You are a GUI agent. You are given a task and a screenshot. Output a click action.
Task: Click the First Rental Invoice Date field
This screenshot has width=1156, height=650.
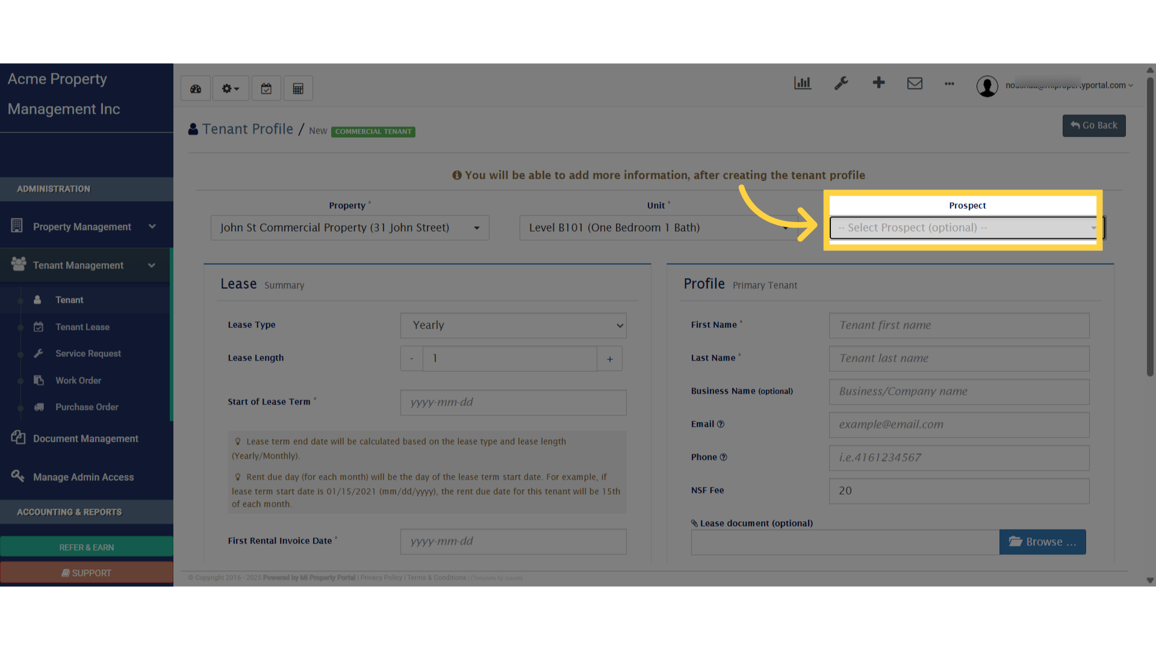tap(514, 542)
